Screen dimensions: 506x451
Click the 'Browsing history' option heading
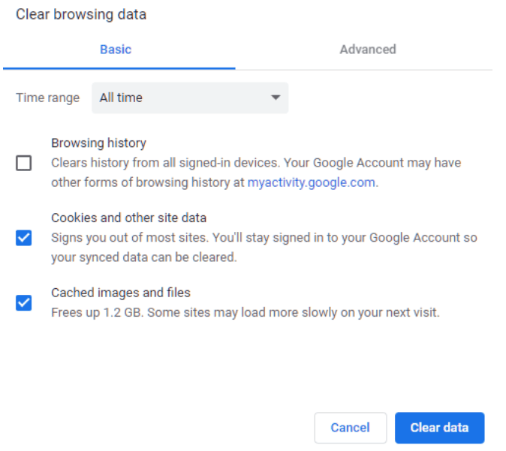pos(98,143)
